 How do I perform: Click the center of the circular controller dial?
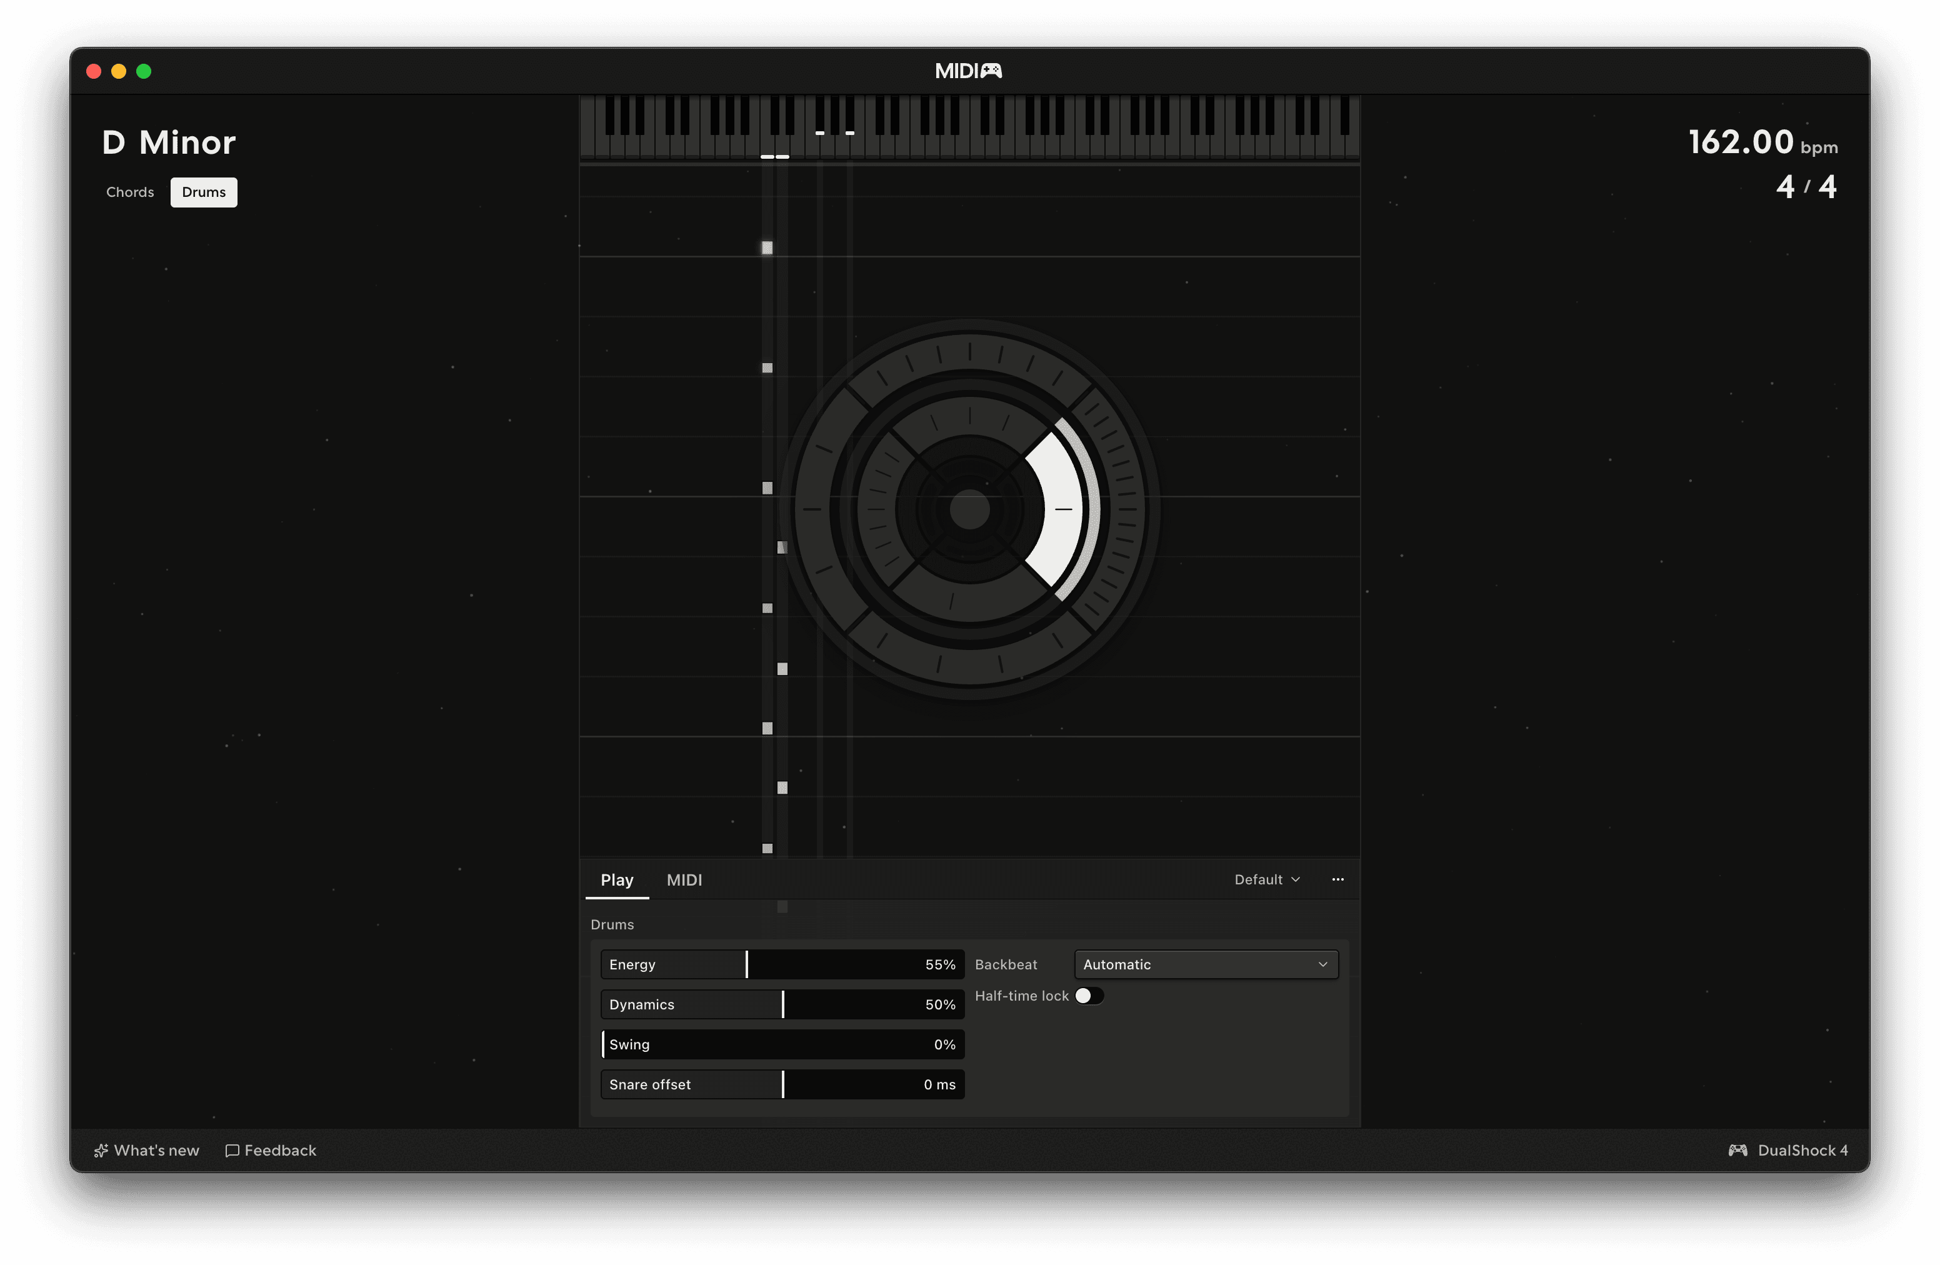point(969,509)
